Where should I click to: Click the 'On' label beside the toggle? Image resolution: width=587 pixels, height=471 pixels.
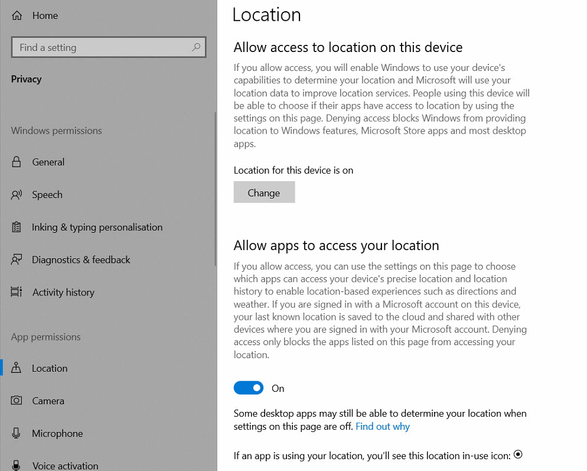click(278, 388)
